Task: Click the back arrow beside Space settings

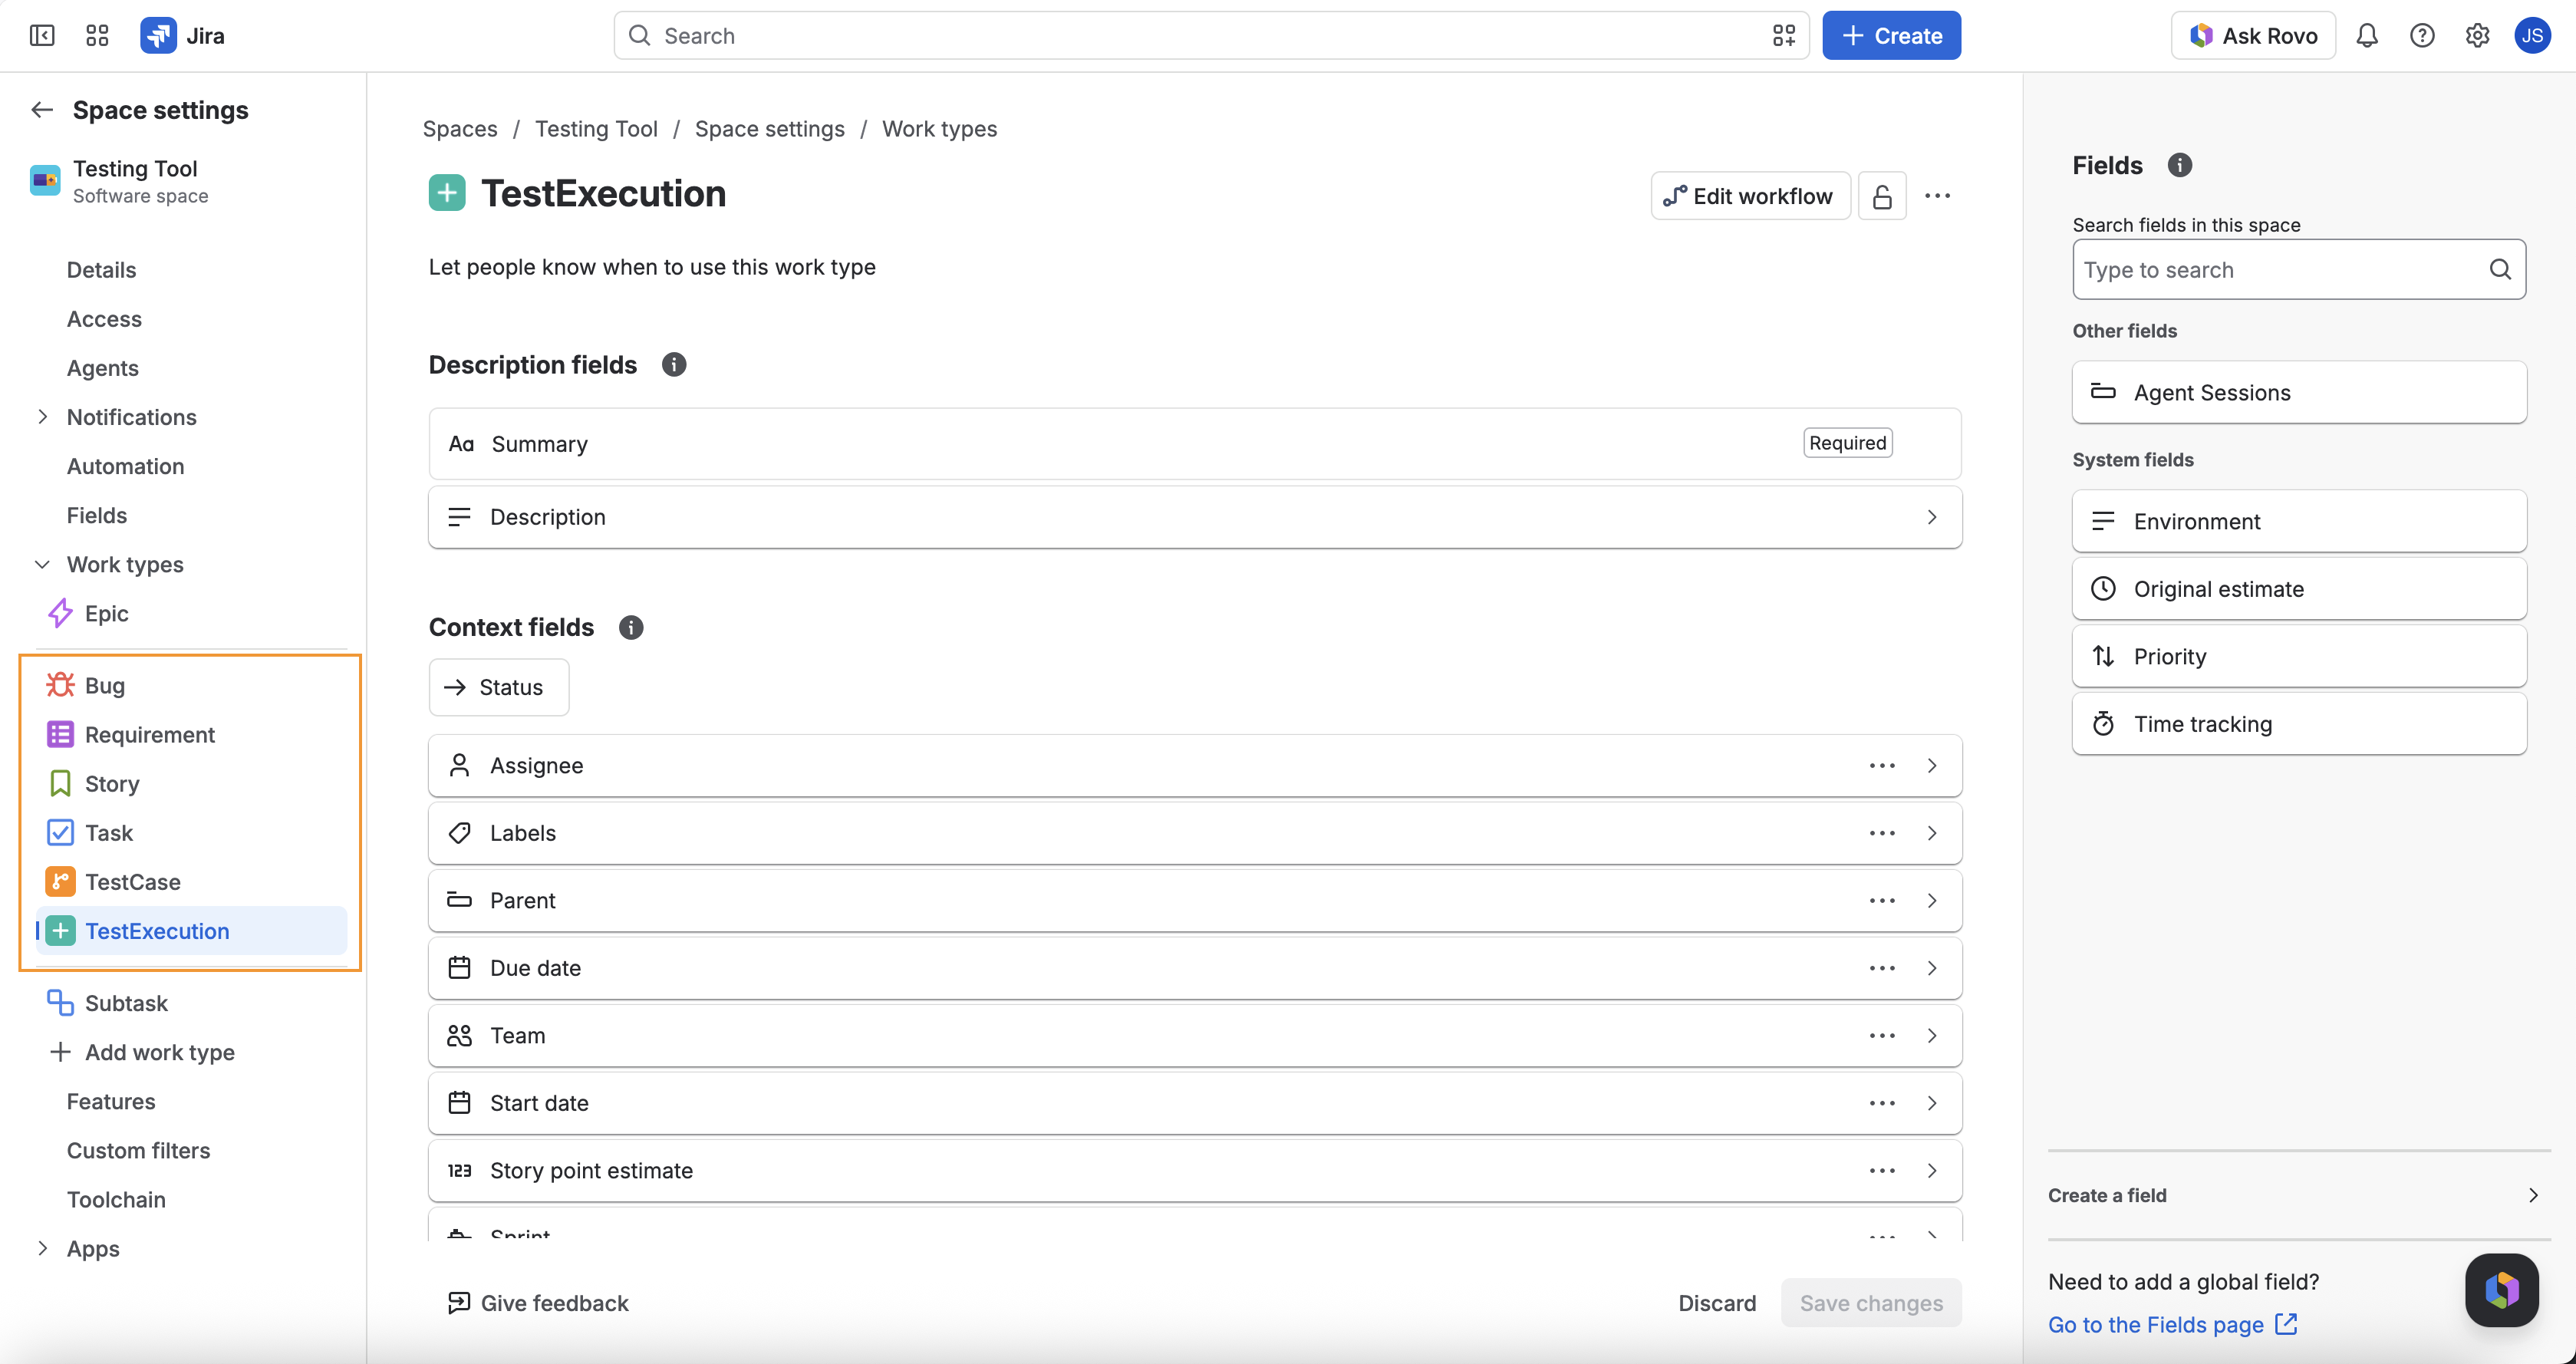Action: click(42, 110)
